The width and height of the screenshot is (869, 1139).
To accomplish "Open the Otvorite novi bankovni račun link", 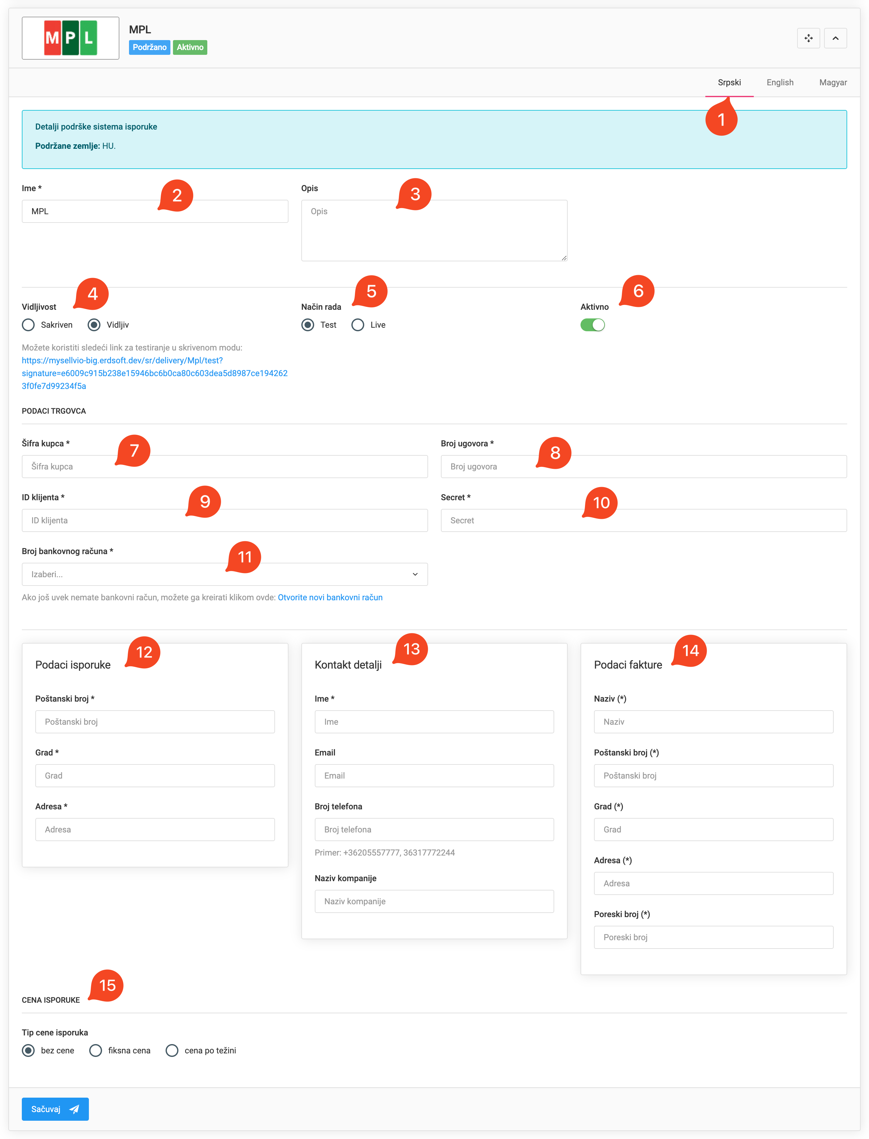I will [330, 597].
